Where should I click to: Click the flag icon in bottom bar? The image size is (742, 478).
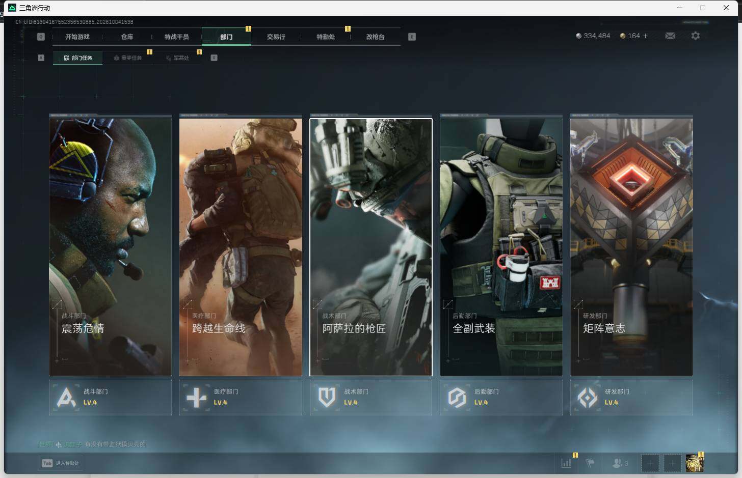[590, 463]
